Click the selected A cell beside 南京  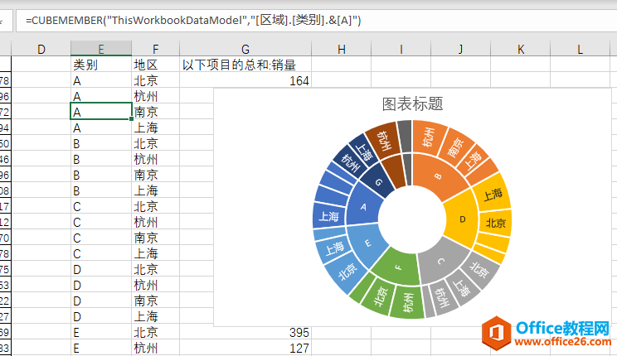click(x=101, y=112)
